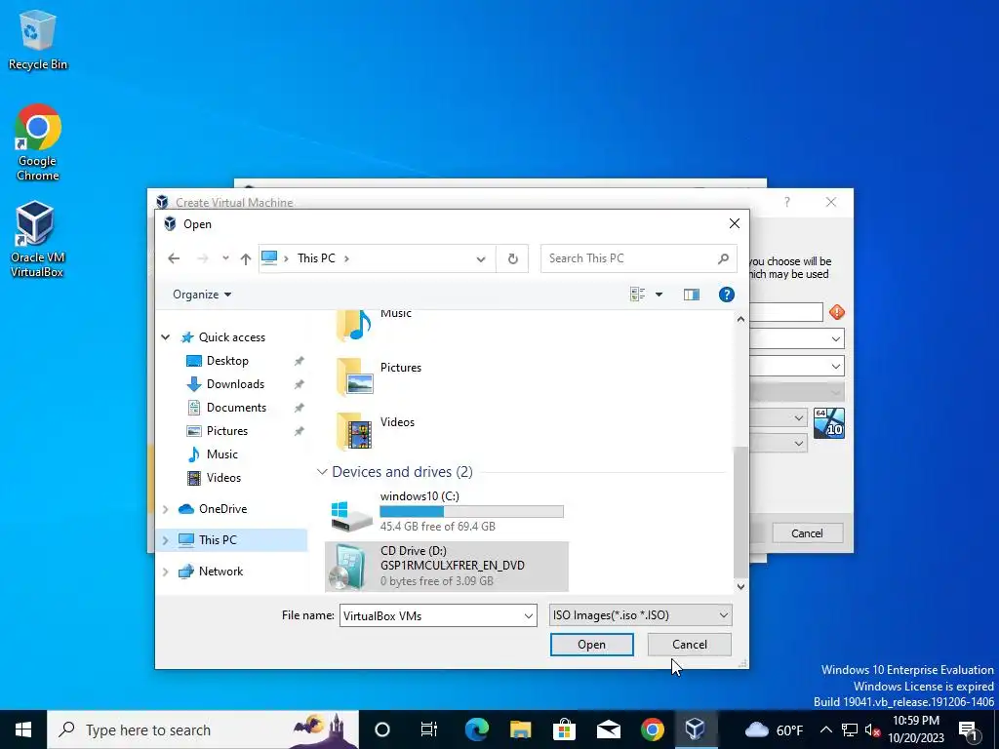Click the File name input field
The image size is (999, 749).
coord(430,616)
